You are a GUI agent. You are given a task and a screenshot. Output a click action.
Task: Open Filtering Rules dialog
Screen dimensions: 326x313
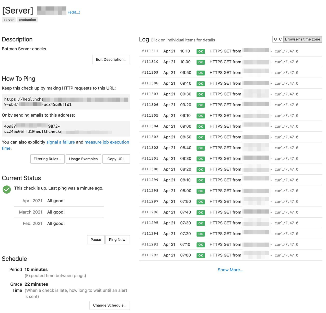click(x=47, y=159)
